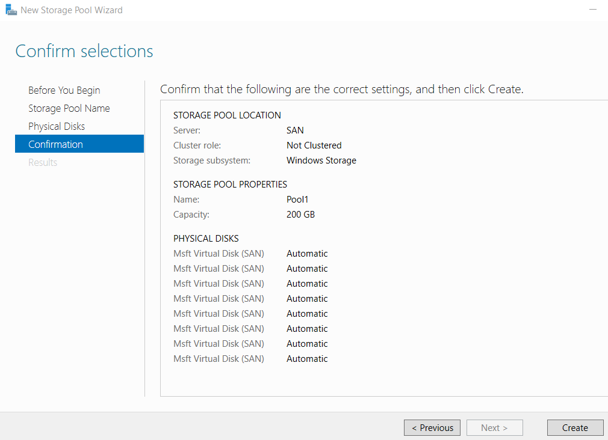Click the grayed-out Results step
This screenshot has height=440, width=608.
click(x=43, y=162)
